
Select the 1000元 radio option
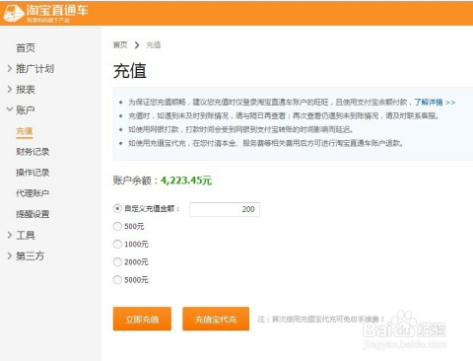[x=117, y=244]
